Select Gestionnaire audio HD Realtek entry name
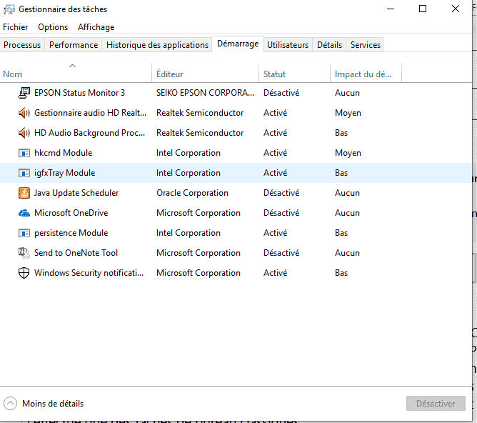Viewport: 477px width, 423px height. point(91,113)
